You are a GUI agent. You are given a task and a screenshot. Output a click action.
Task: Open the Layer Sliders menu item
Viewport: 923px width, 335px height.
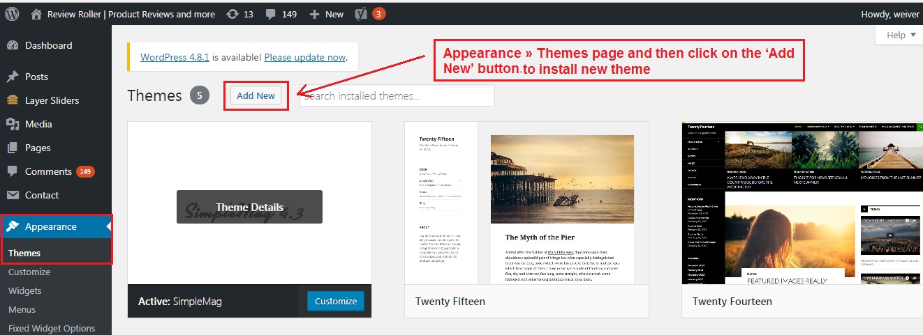click(52, 100)
